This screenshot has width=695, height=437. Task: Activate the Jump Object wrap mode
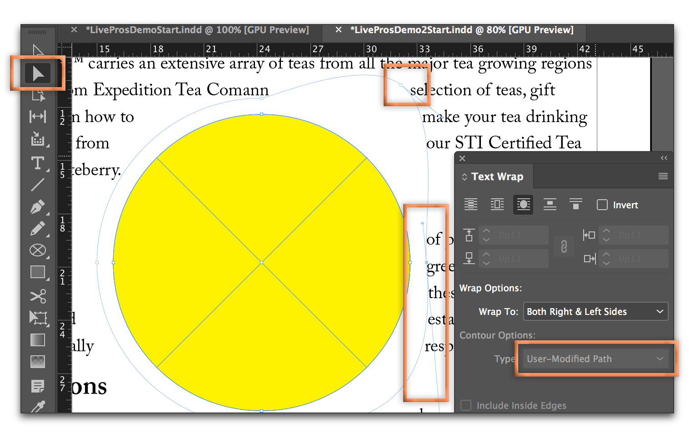point(550,204)
